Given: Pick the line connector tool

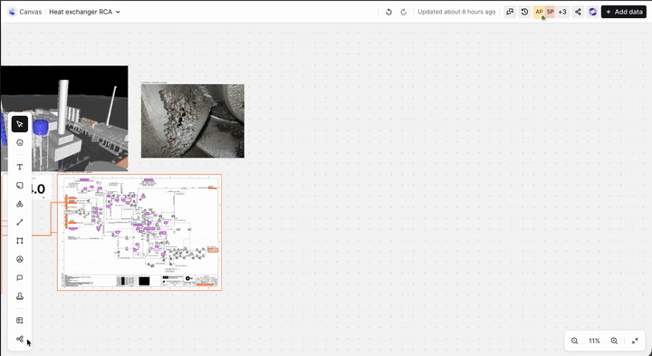Looking at the screenshot, I should [x=20, y=223].
